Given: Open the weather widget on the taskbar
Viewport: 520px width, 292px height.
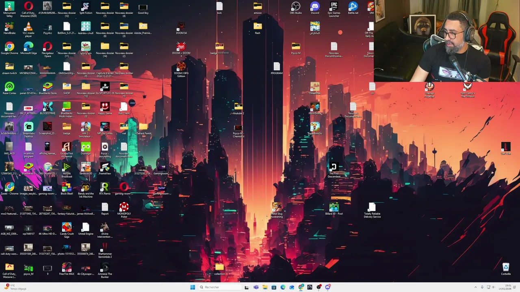Looking at the screenshot, I should 14,287.
